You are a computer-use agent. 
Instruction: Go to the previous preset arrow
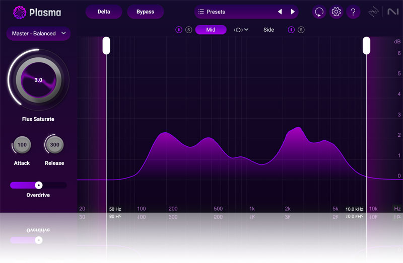[x=280, y=12]
